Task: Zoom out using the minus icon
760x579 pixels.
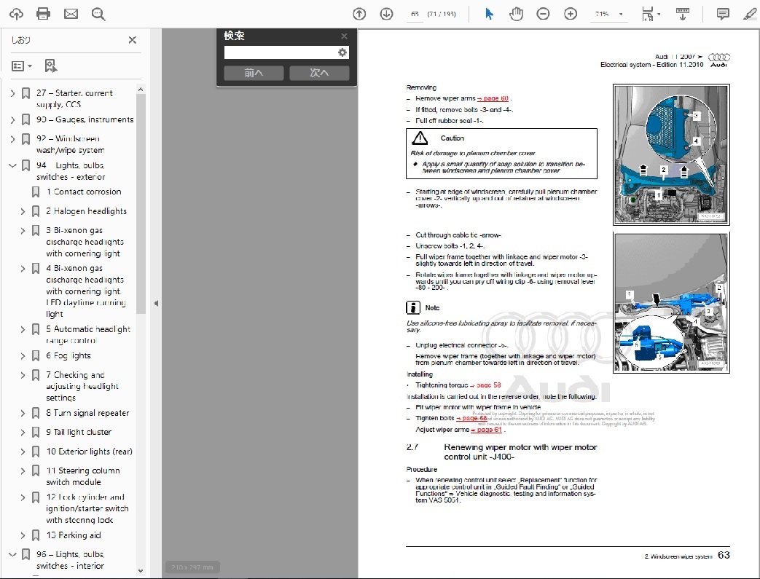Action: point(543,14)
